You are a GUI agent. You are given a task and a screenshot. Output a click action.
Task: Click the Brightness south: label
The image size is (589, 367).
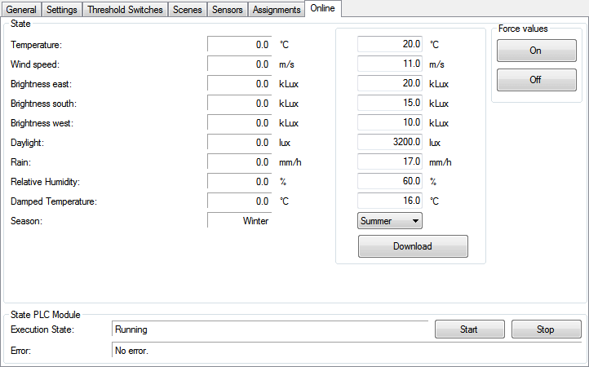[x=43, y=104]
